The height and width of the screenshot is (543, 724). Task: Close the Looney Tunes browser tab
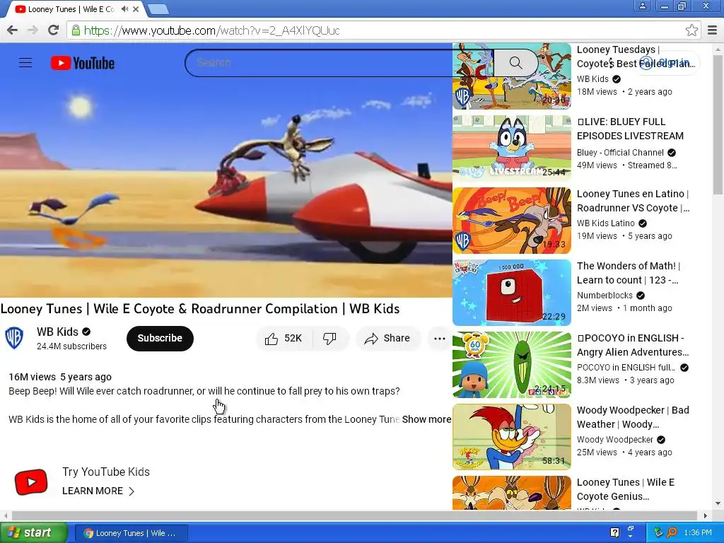[136, 8]
